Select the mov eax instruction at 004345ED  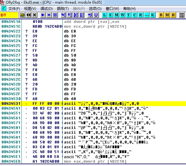[90, 161]
